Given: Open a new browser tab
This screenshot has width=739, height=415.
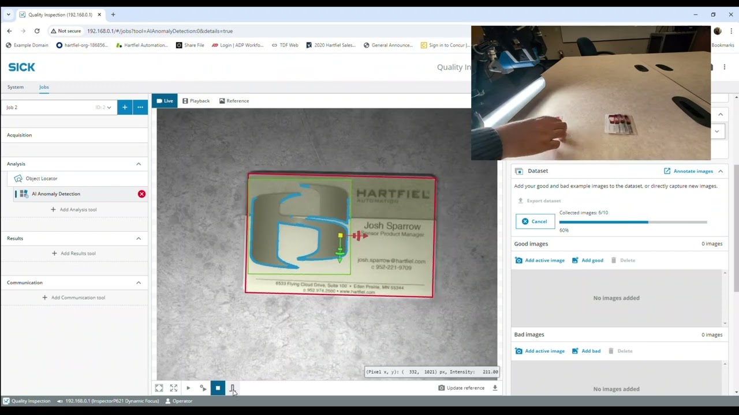Looking at the screenshot, I should [113, 14].
